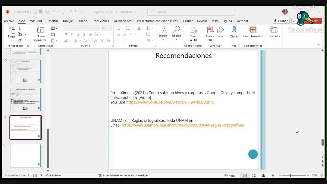
Task: Click the Undo arrow in title bar
Action: [x=54, y=12]
